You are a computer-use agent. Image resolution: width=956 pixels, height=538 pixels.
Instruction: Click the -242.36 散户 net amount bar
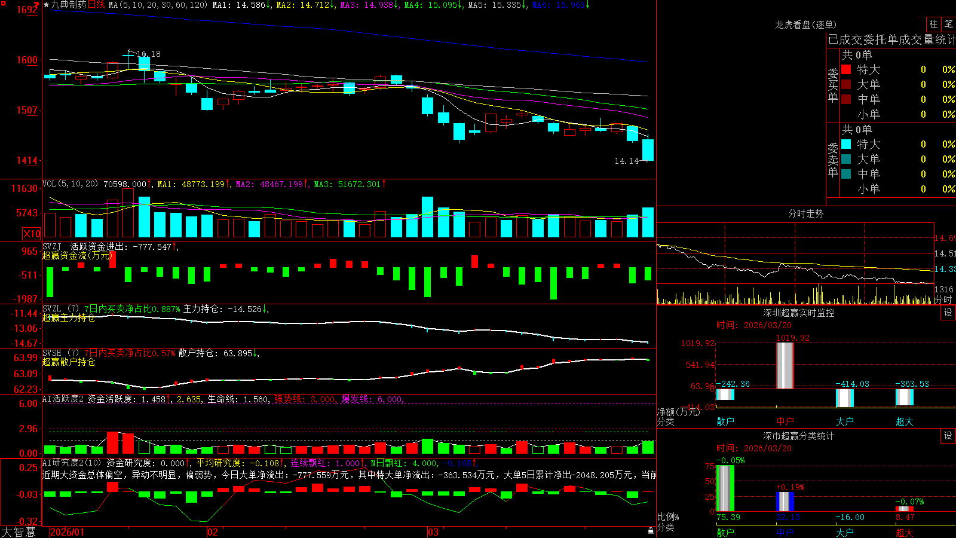(725, 395)
